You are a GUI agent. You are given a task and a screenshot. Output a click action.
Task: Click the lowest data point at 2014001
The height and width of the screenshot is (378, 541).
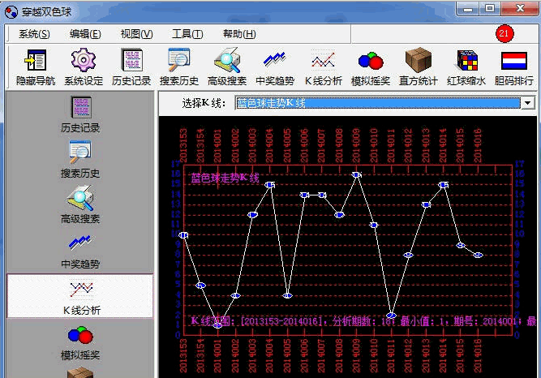pos(217,325)
